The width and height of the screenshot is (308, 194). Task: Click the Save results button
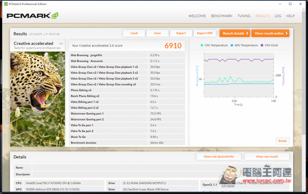point(158,33)
